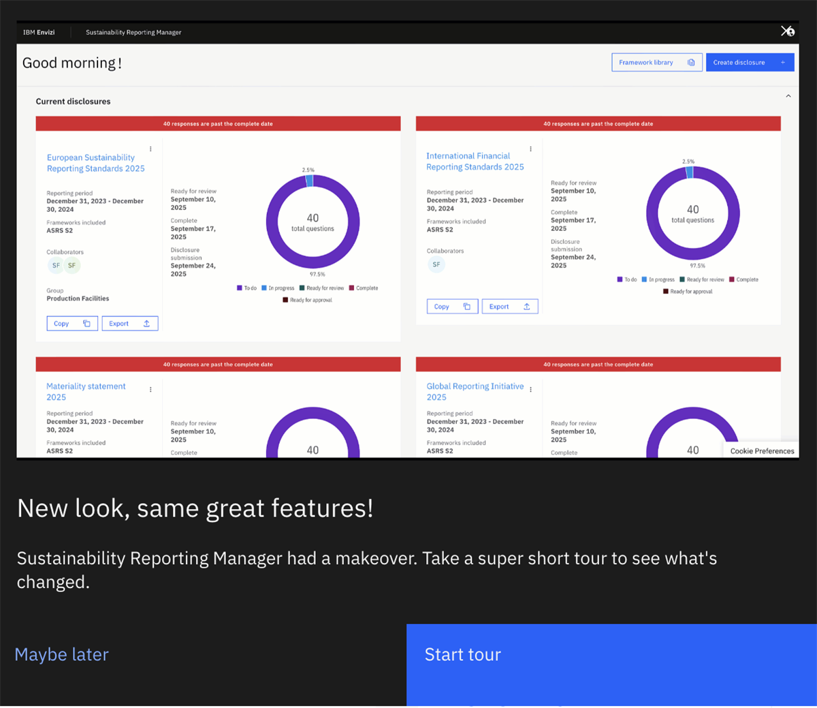Click the first SF collaborator avatar on European card
The height and width of the screenshot is (708, 817).
pyautogui.click(x=56, y=266)
